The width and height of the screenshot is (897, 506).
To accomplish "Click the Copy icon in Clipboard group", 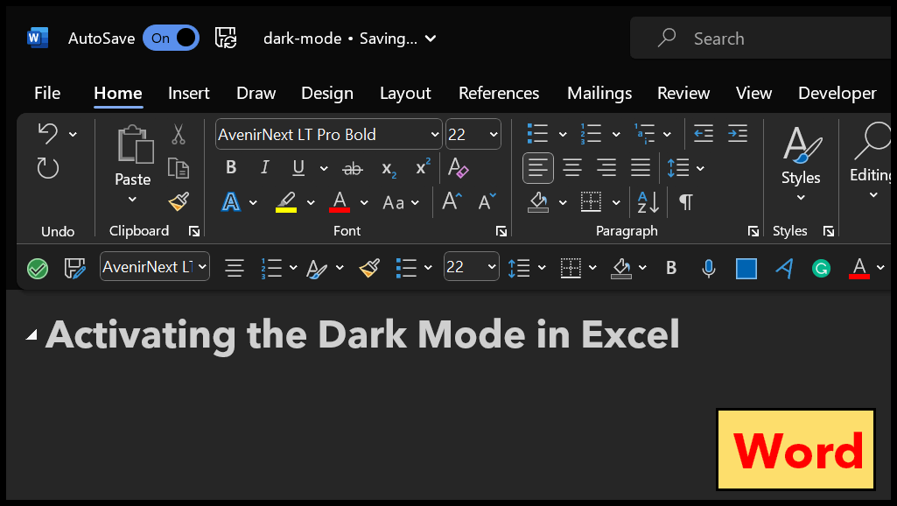I will pos(179,168).
